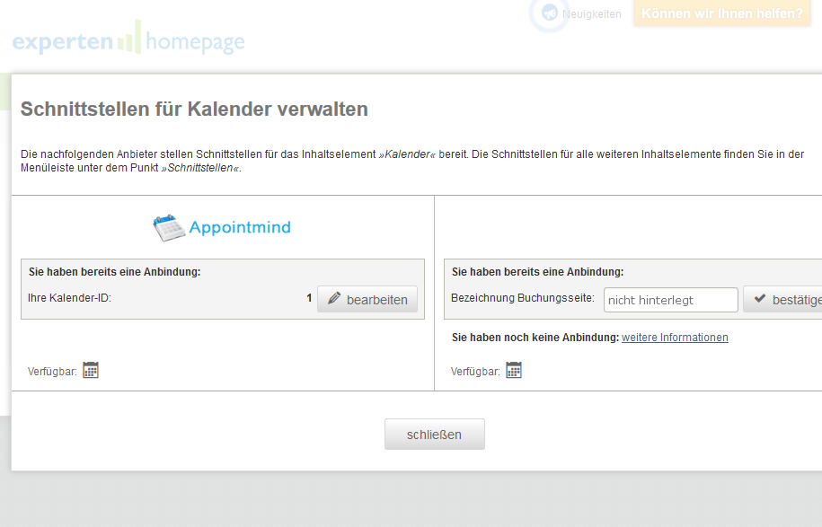This screenshot has width=822, height=527.
Task: Click the Appointmind brand name text
Action: [240, 227]
